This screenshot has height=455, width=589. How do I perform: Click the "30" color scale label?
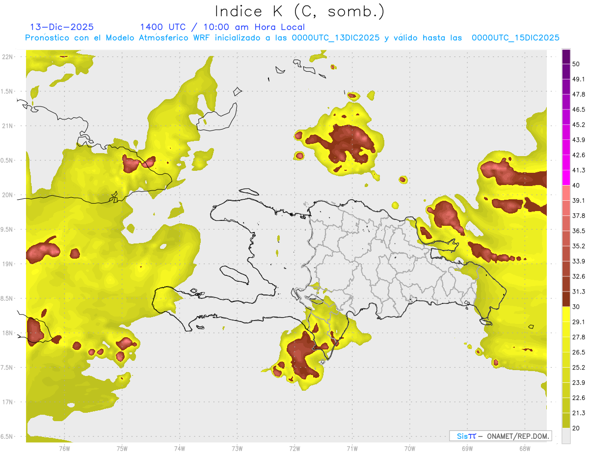576,307
